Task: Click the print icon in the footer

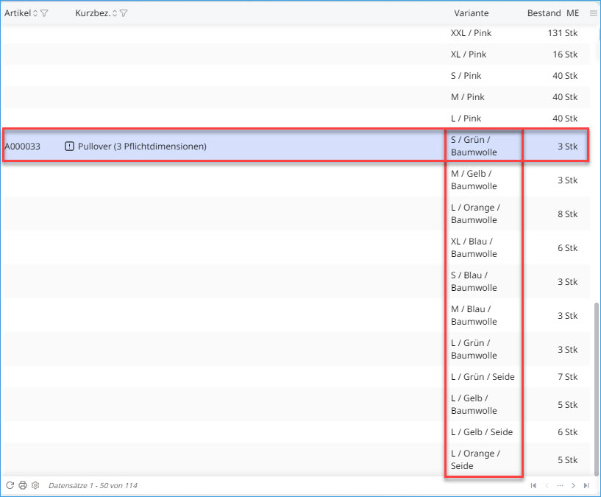Action: tap(22, 486)
